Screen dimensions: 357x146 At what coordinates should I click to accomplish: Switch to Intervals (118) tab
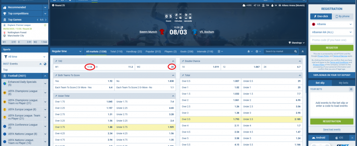[x=205, y=52]
